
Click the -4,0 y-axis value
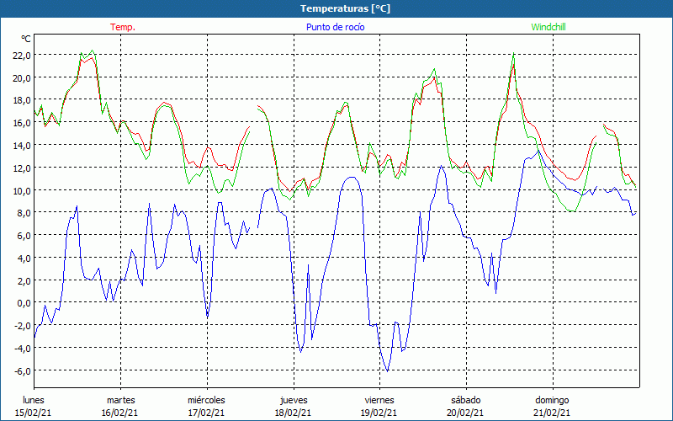point(23,348)
